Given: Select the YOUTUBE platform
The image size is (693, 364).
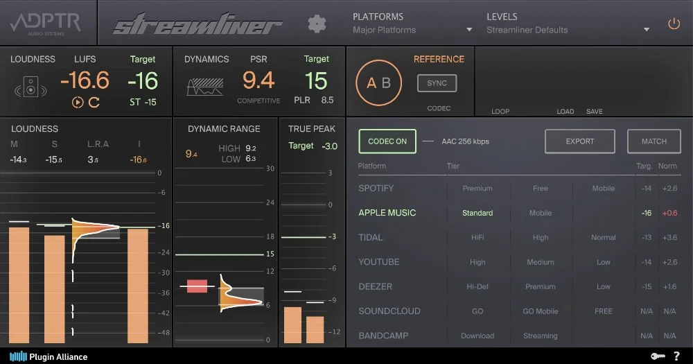Looking at the screenshot, I should (379, 262).
